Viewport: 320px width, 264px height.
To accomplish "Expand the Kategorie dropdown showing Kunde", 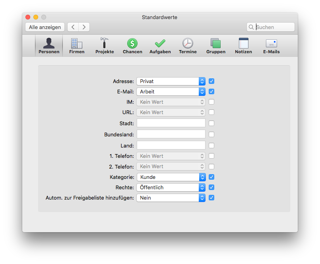I will tap(171, 177).
